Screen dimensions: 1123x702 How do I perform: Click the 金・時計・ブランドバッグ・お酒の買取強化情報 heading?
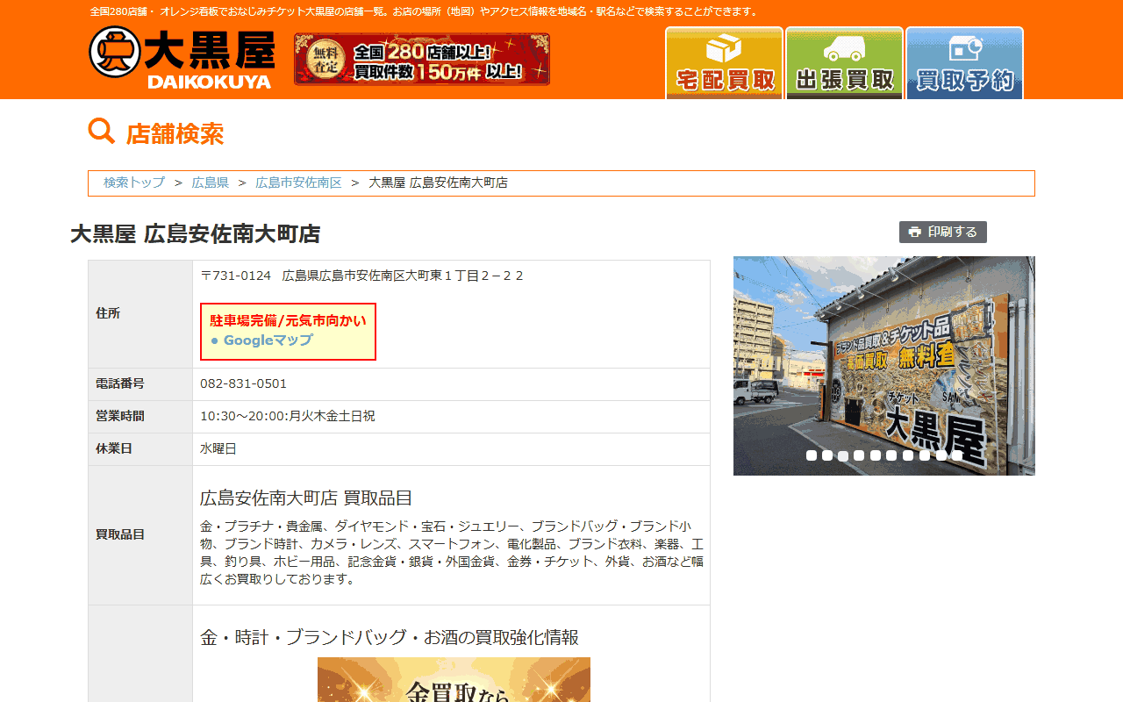click(390, 638)
